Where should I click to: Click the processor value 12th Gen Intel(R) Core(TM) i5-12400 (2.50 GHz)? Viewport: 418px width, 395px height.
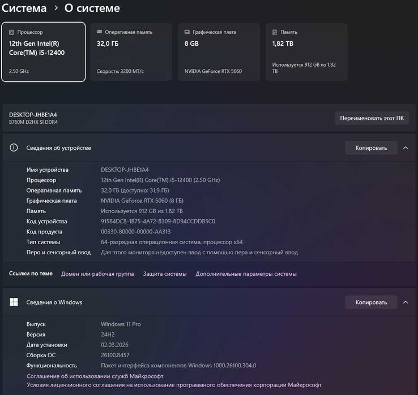tap(160, 180)
